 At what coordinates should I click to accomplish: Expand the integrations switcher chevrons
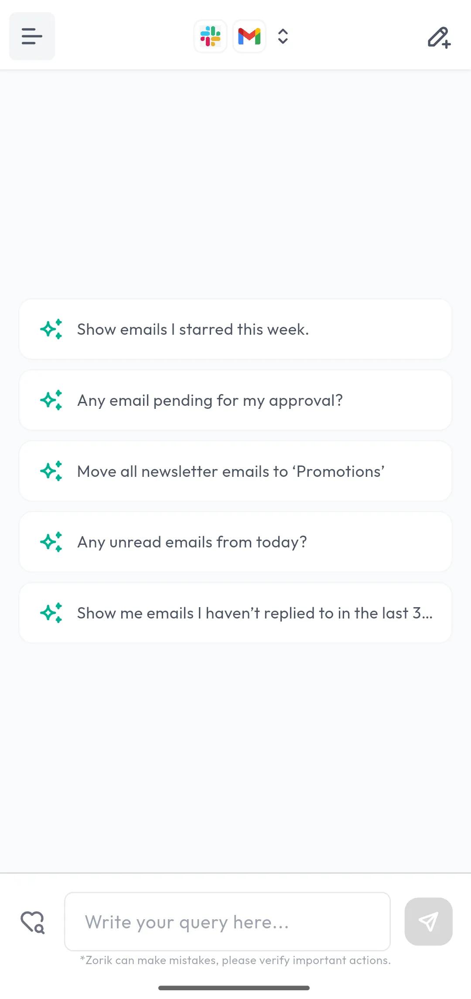point(283,36)
